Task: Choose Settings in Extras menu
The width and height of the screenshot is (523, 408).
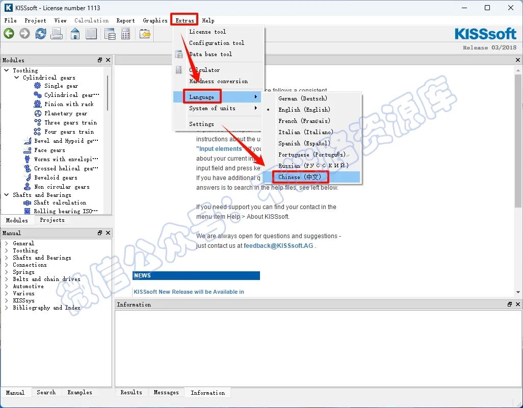Action: (x=217, y=124)
